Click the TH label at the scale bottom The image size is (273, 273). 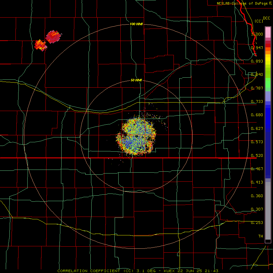pos(261,236)
